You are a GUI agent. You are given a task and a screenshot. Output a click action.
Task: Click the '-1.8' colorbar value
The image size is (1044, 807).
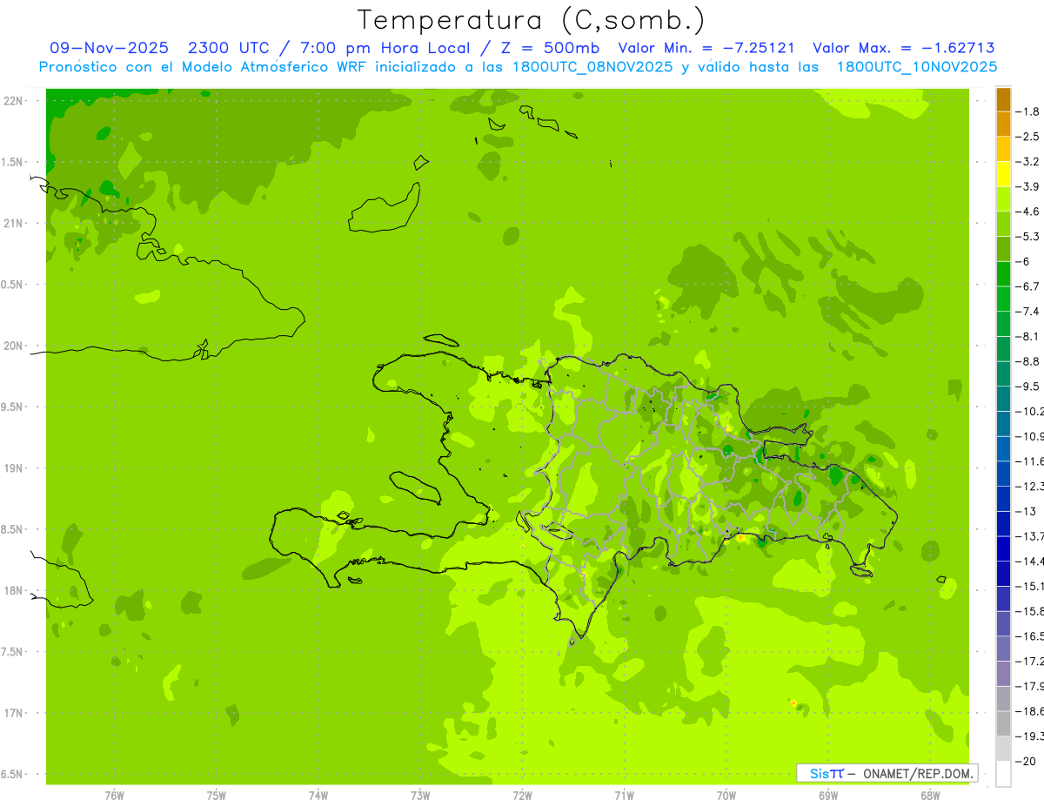(x=1027, y=111)
